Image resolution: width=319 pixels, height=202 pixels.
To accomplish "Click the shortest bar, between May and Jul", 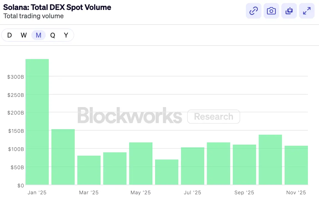I will click(167, 172).
